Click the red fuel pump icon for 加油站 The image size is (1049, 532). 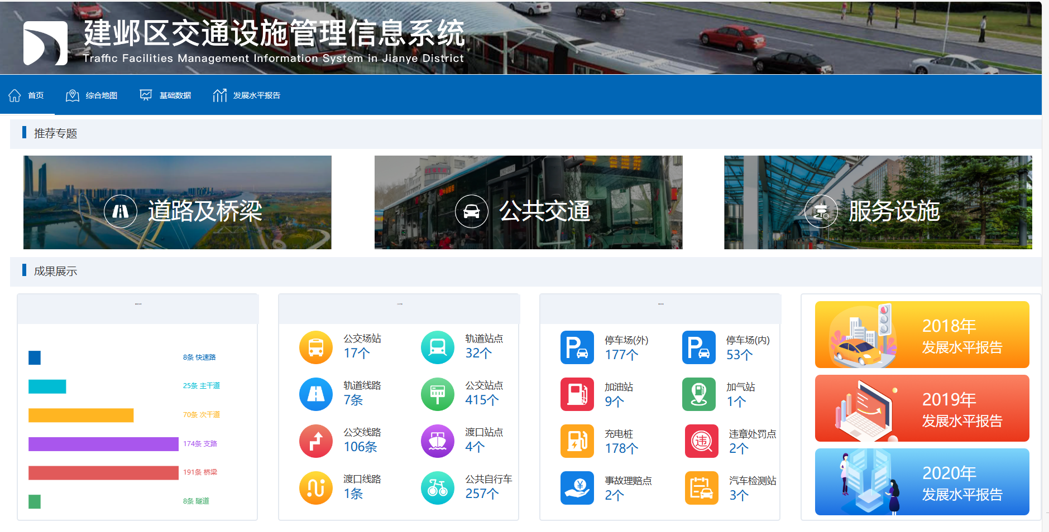pos(577,394)
